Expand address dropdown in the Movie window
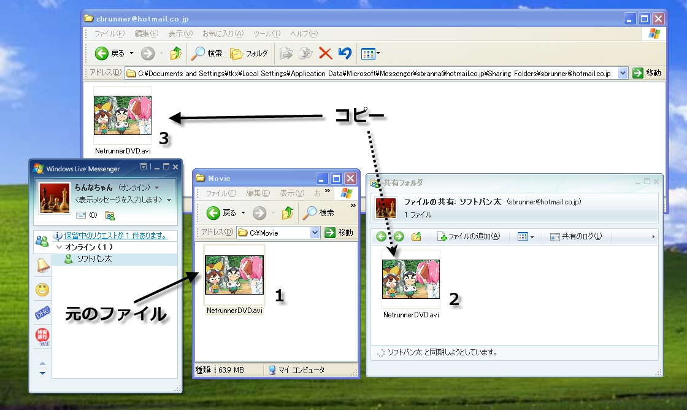The width and height of the screenshot is (687, 410). 315,233
